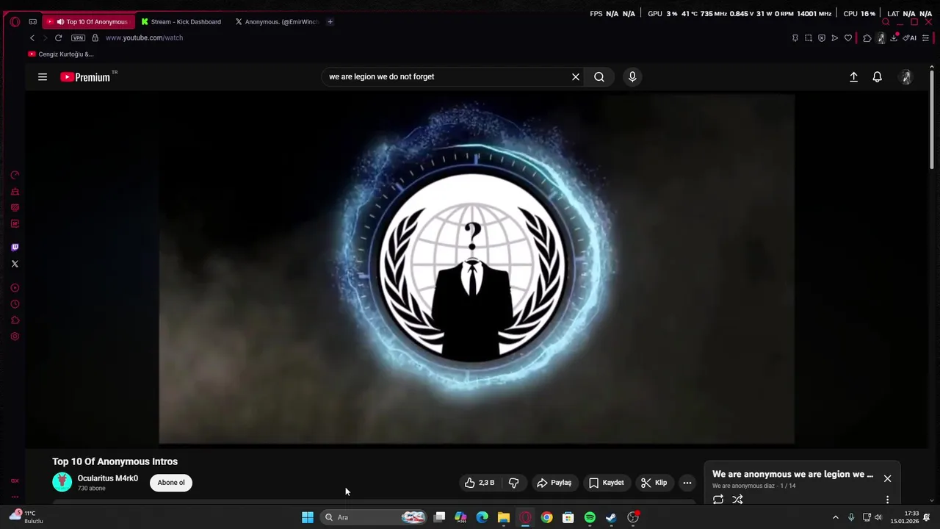This screenshot has height=529, width=940.
Task: Search tabs with the magenta magnifier icon
Action: tap(886, 22)
